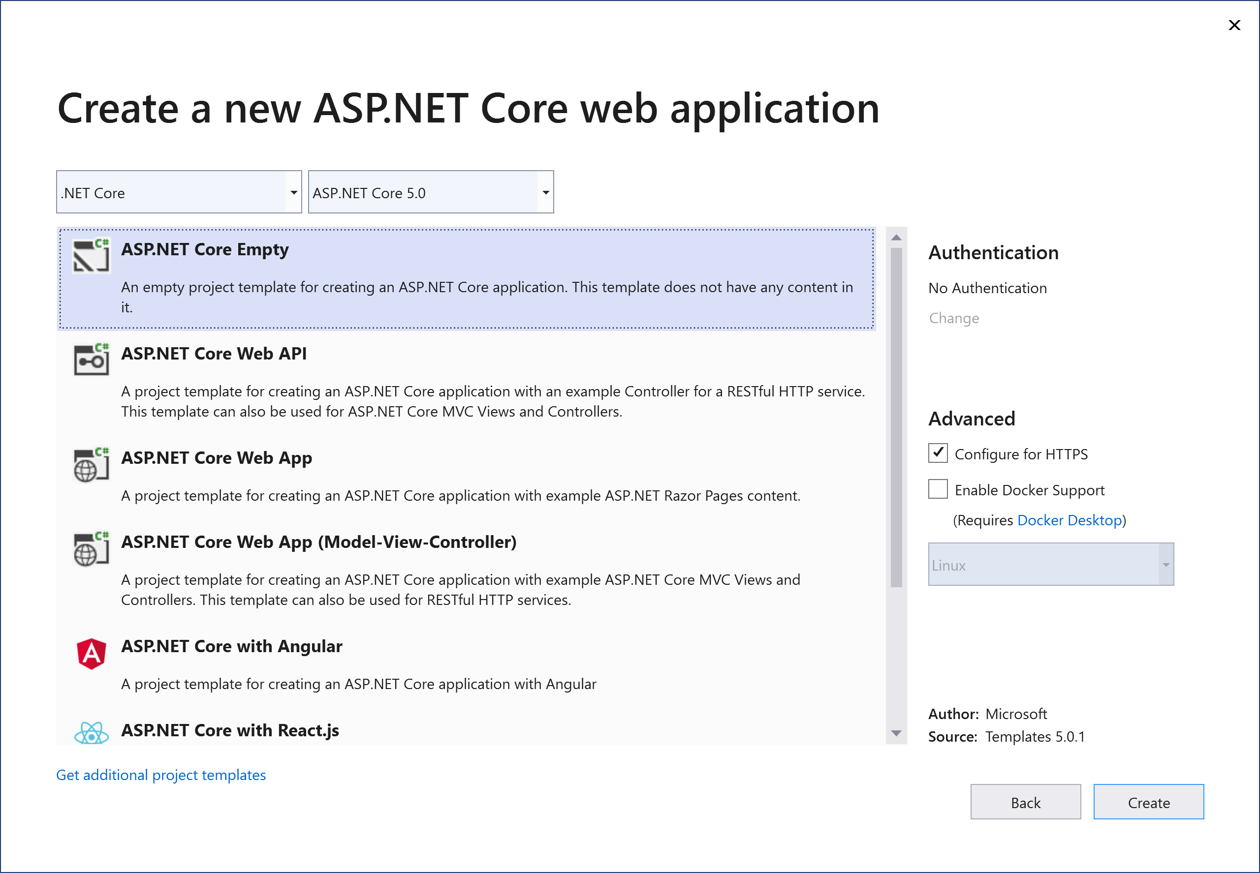Click the Angular template description text
The height and width of the screenshot is (873, 1260).
358,684
